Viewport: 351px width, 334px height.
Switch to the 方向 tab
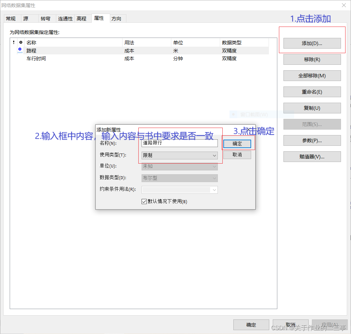pos(118,18)
